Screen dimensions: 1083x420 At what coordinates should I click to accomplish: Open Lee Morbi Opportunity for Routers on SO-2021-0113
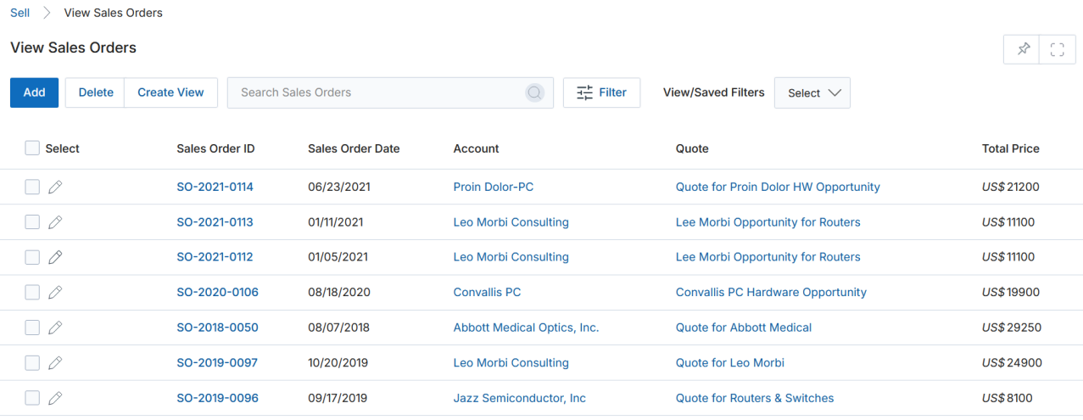(x=768, y=222)
